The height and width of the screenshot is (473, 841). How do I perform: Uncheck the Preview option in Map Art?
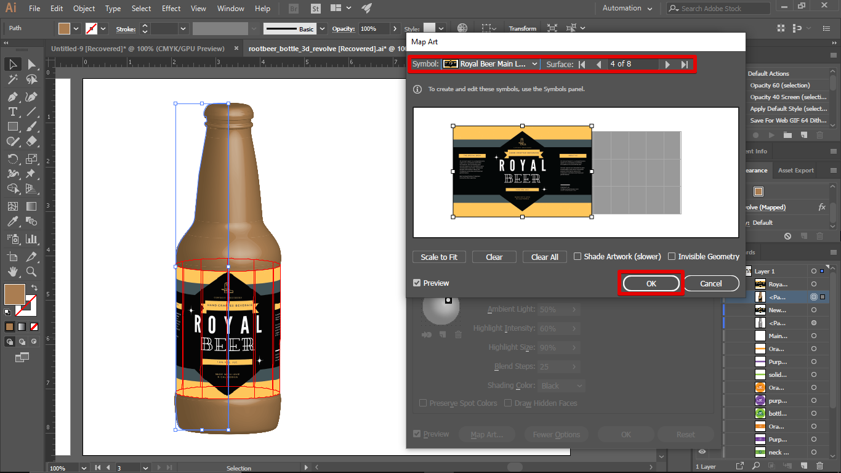click(417, 283)
